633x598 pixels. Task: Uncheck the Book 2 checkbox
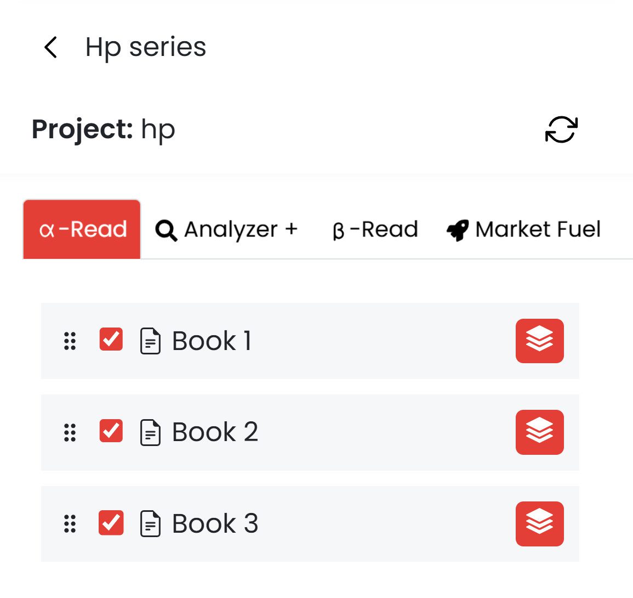click(x=111, y=431)
